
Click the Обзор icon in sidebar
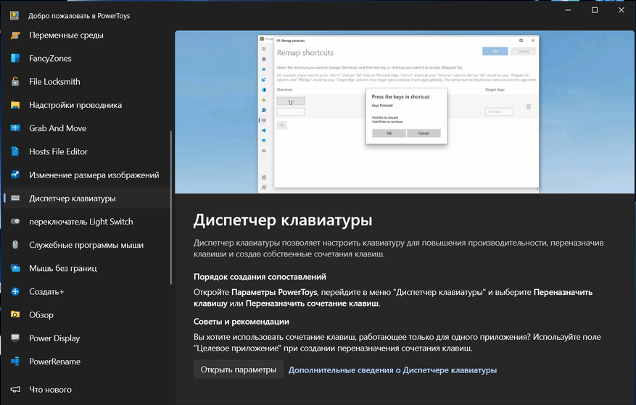pyautogui.click(x=15, y=314)
